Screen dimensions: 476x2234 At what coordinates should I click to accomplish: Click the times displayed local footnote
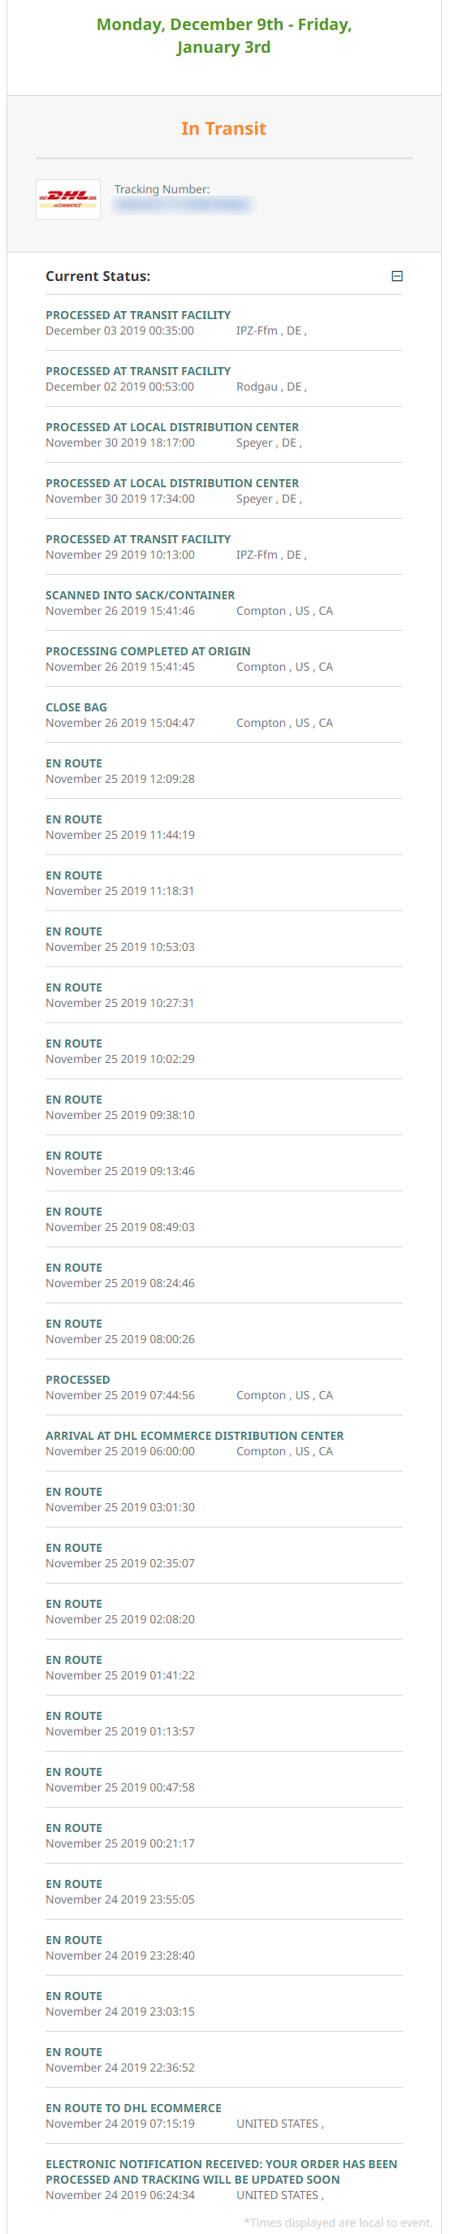click(x=338, y=2222)
